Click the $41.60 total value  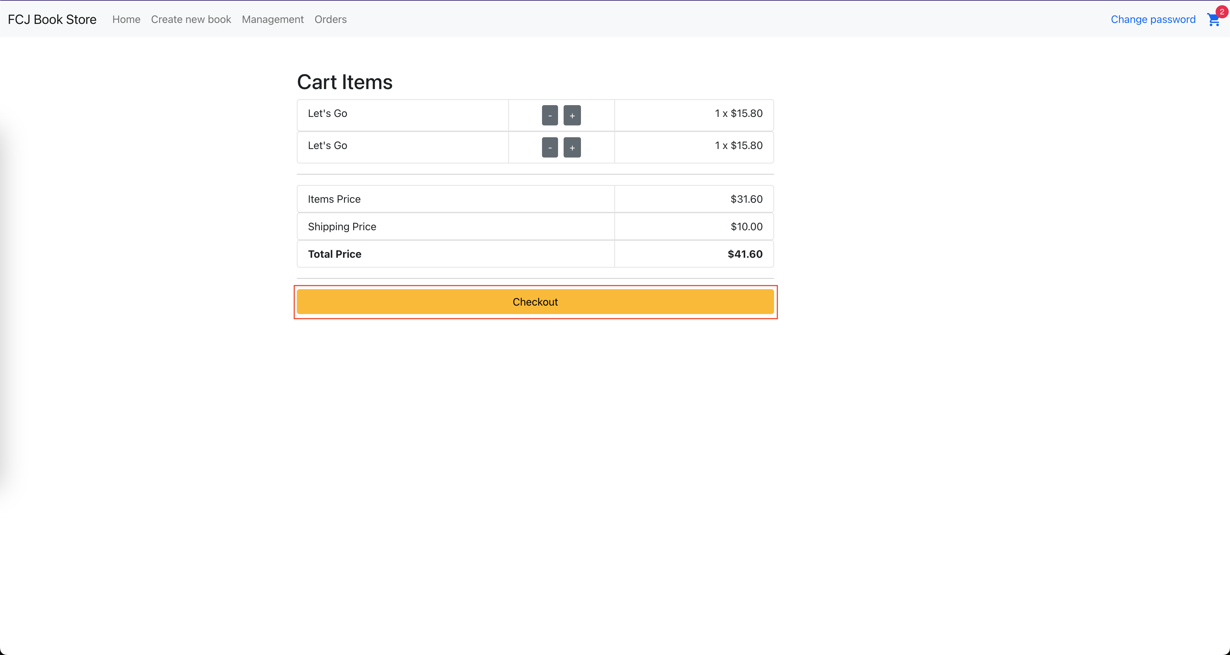[x=745, y=254]
